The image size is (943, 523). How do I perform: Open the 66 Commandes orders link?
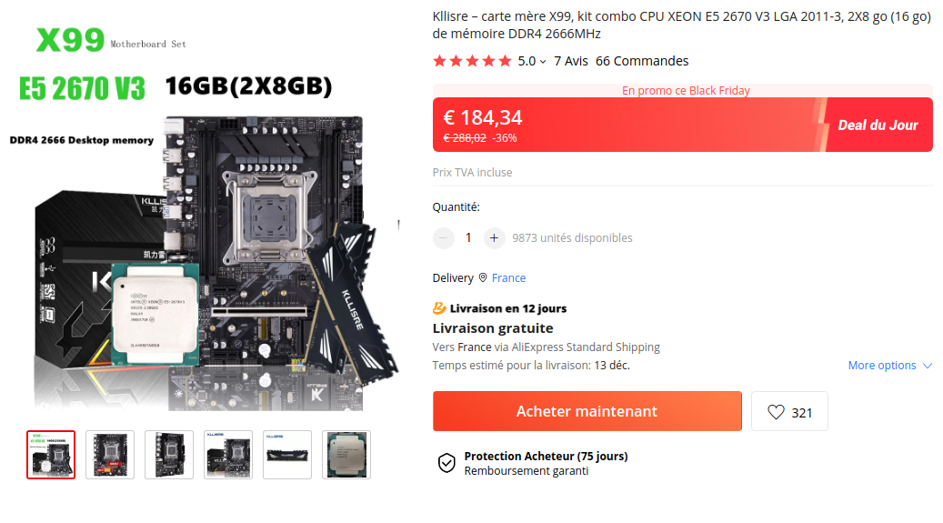click(642, 61)
